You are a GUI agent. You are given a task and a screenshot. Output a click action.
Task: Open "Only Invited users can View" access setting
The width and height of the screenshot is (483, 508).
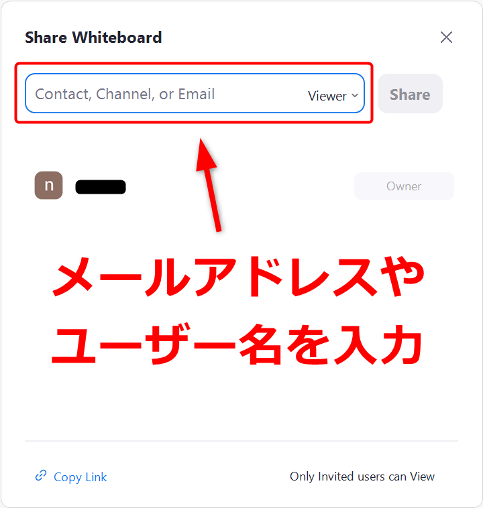pos(362,477)
